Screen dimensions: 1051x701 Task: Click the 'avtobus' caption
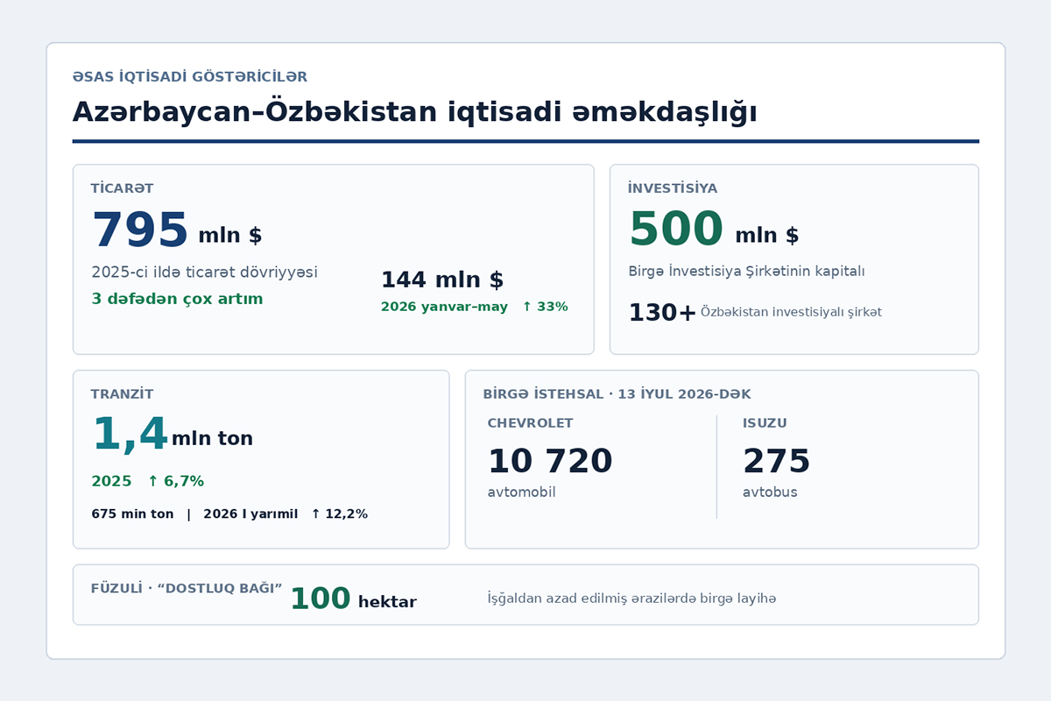[x=770, y=492]
